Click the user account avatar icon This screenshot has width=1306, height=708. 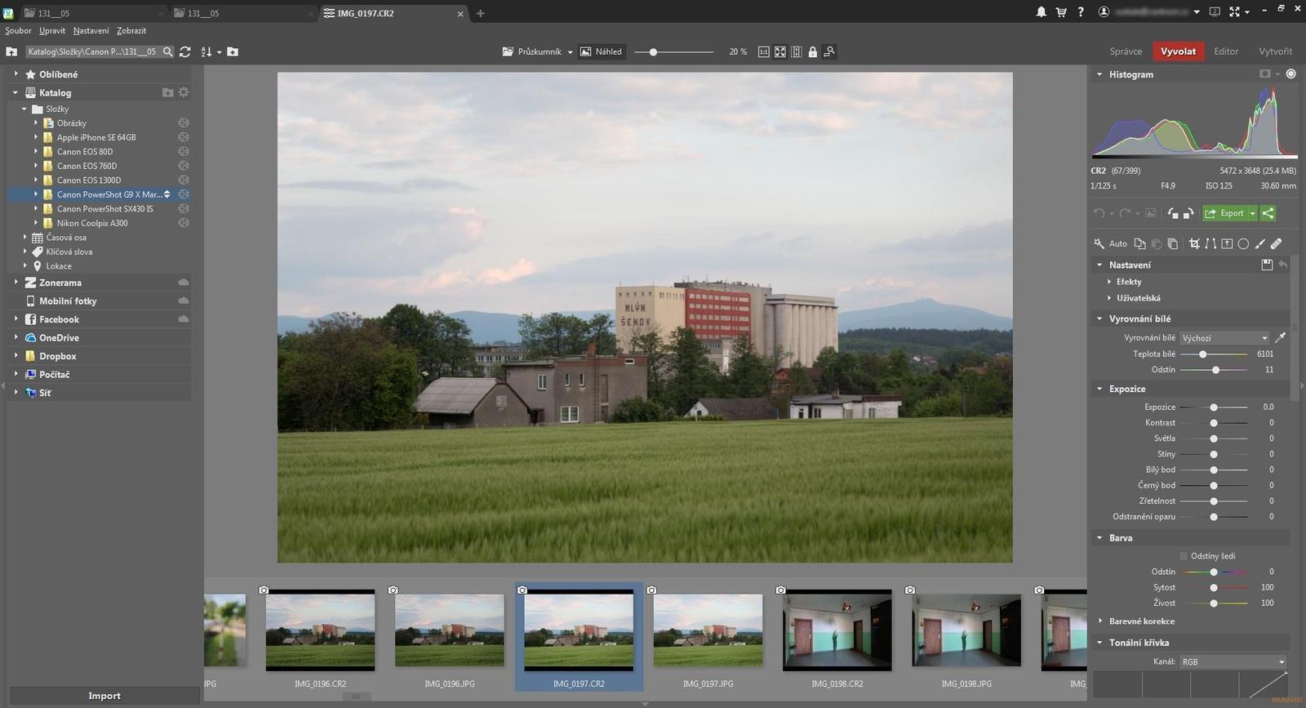1104,12
